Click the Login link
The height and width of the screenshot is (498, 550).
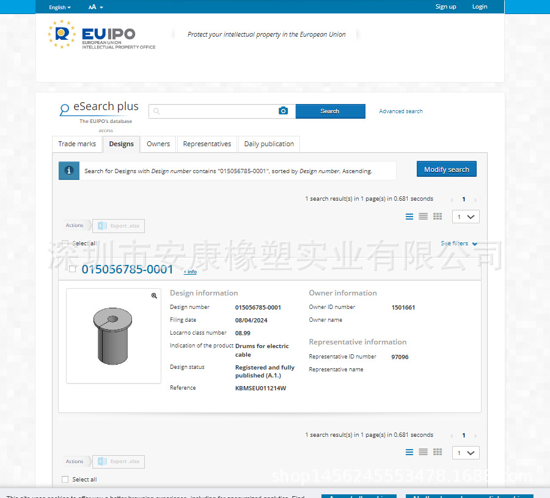pos(480,7)
